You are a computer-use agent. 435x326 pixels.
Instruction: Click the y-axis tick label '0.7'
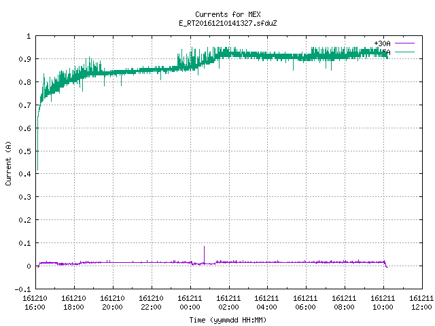(24, 105)
